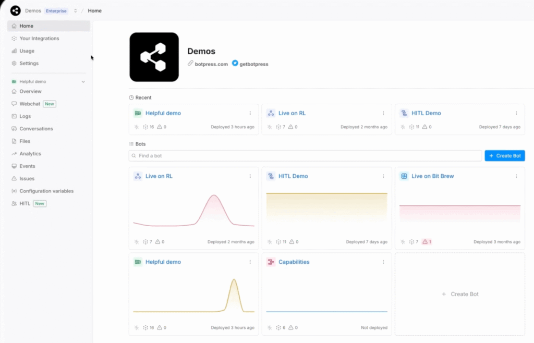Open options menu for Capabilities bot card
Screen dimensions: 534x343
383,262
